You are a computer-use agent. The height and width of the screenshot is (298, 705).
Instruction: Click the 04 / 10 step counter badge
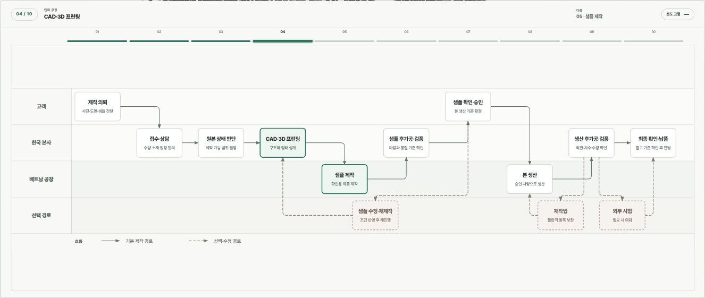[24, 14]
